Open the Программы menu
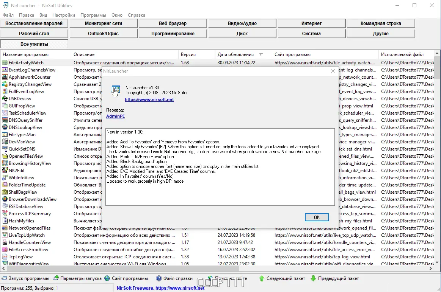This screenshot has width=441, height=292. click(x=93, y=15)
